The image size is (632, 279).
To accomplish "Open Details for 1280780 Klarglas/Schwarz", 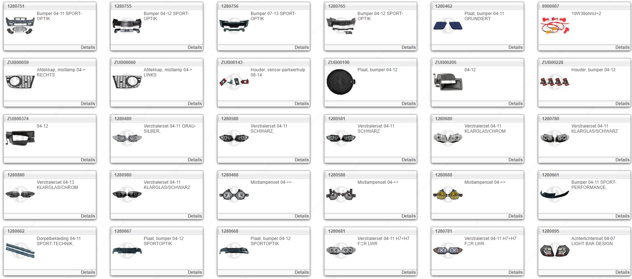I will click(622, 160).
